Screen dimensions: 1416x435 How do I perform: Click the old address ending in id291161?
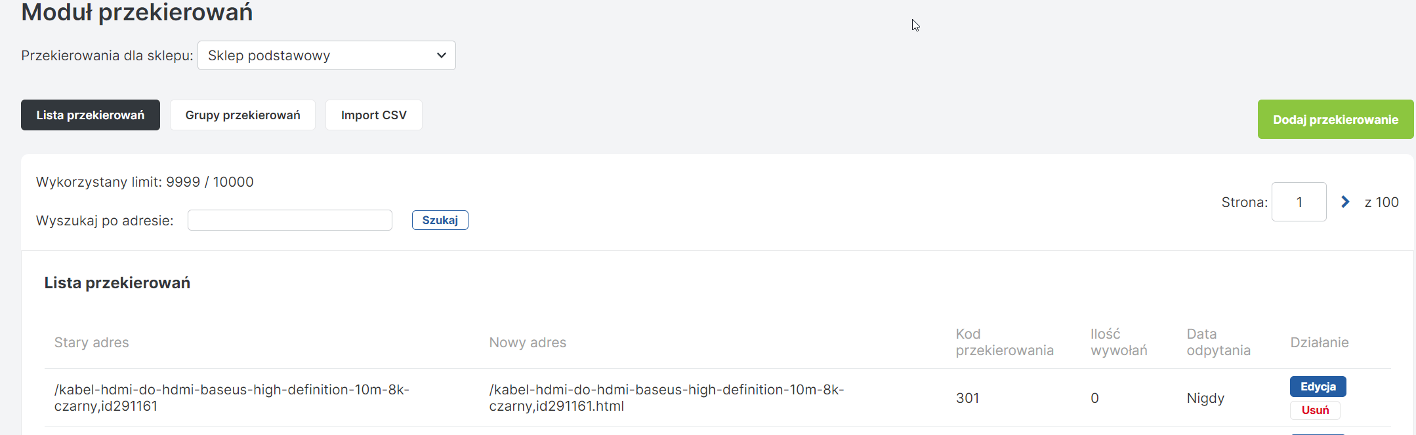tap(232, 398)
